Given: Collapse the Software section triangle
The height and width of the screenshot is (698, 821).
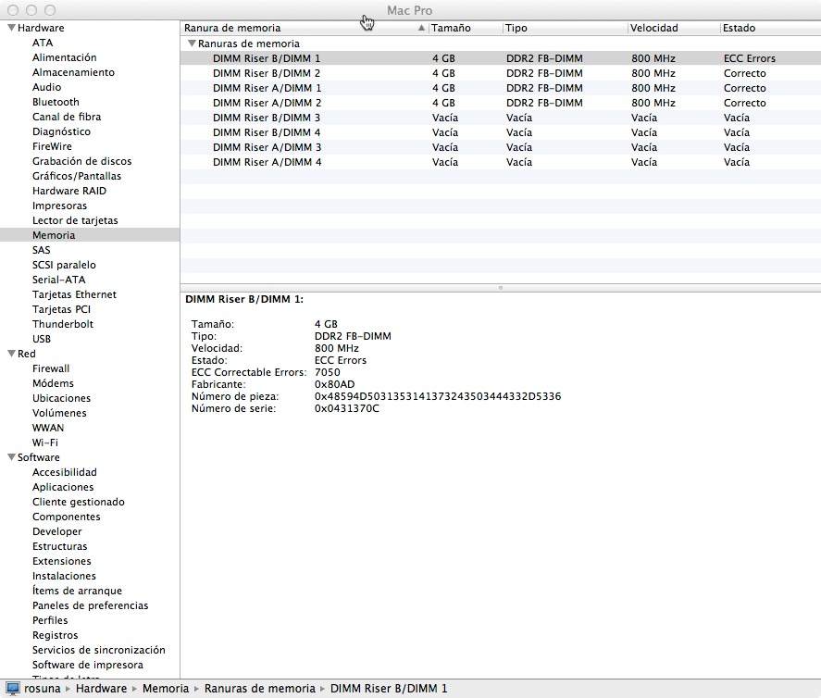Looking at the screenshot, I should [11, 457].
